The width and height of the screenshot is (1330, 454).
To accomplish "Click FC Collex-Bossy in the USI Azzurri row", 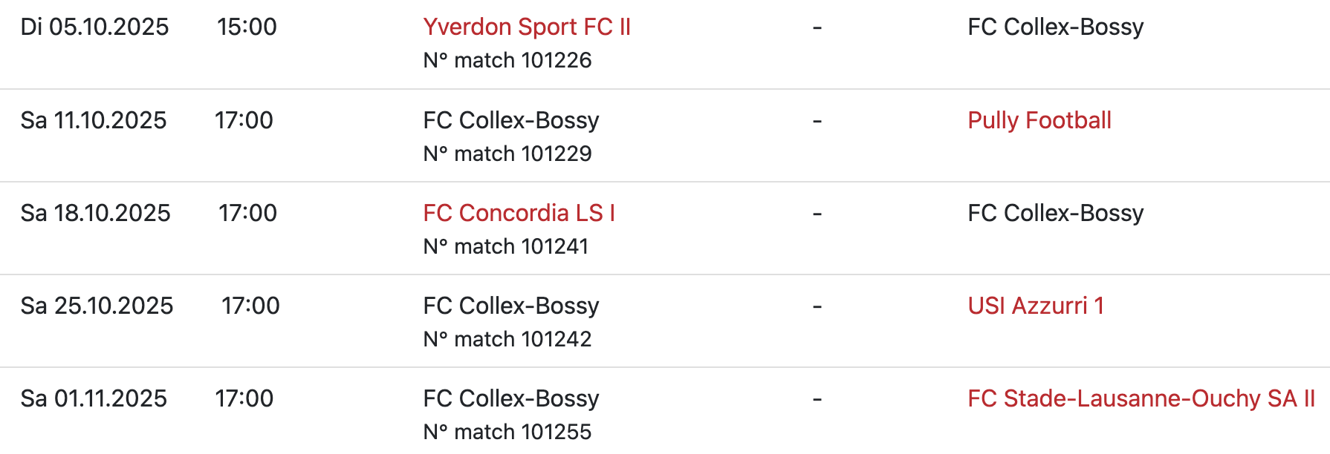I will [x=510, y=306].
